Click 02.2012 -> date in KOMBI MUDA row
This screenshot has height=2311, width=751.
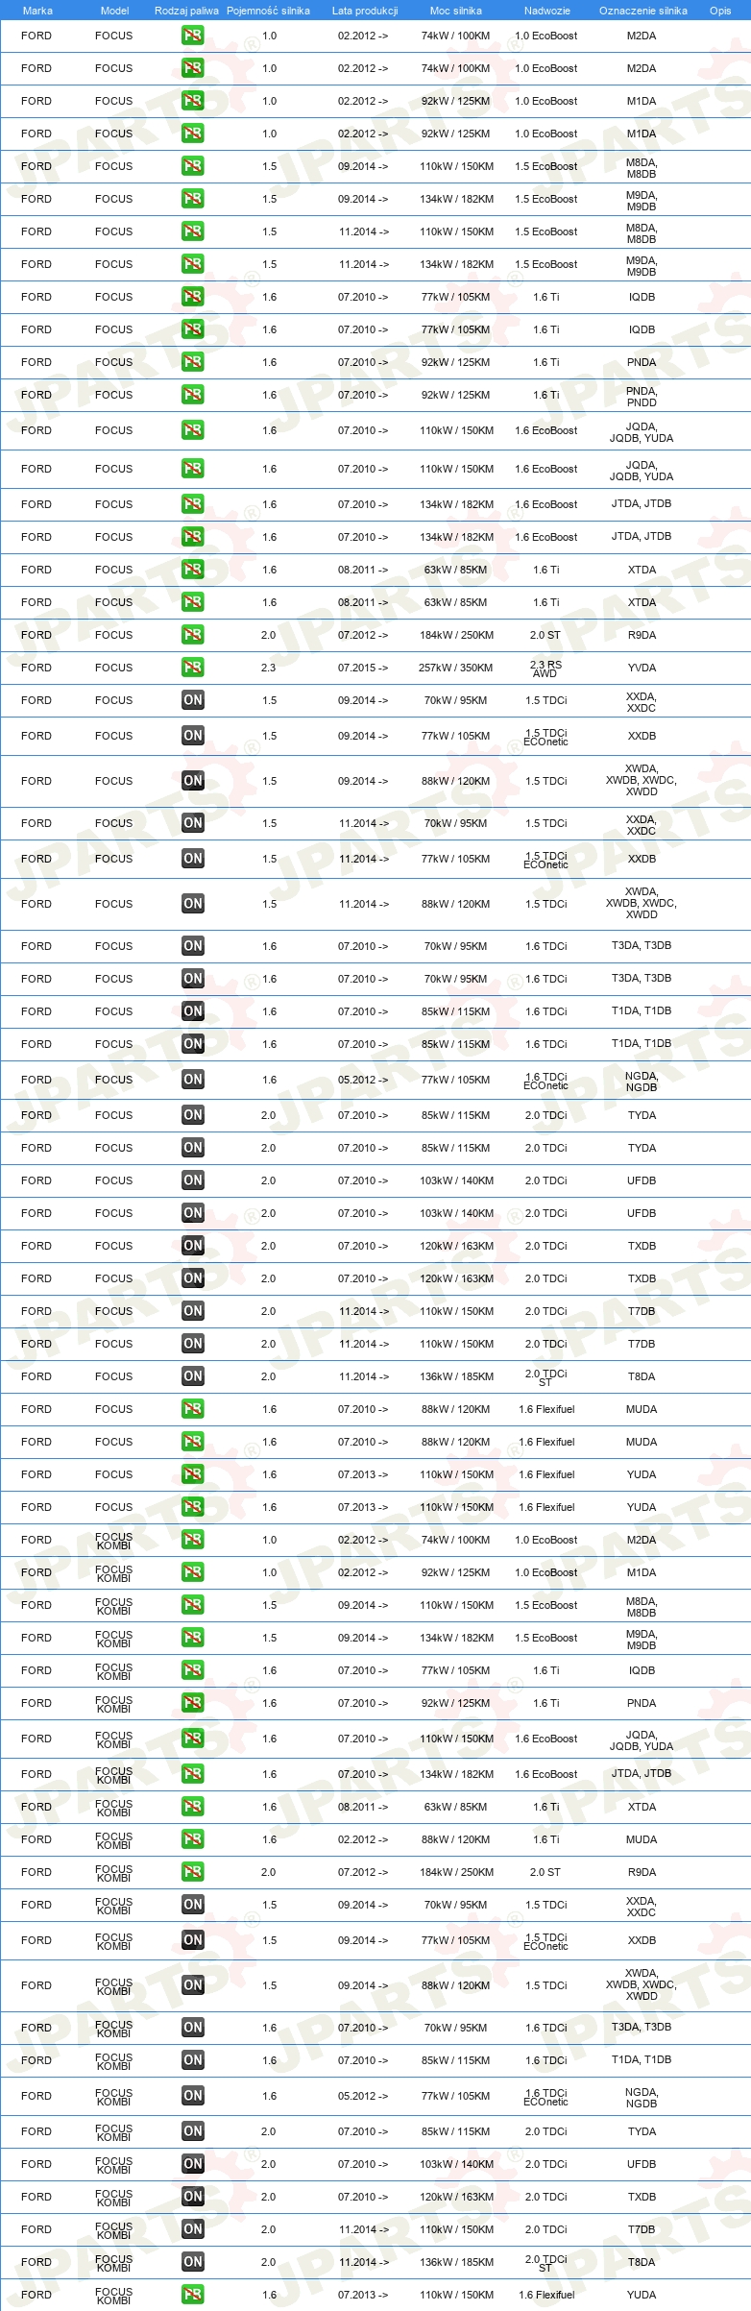click(x=363, y=1839)
